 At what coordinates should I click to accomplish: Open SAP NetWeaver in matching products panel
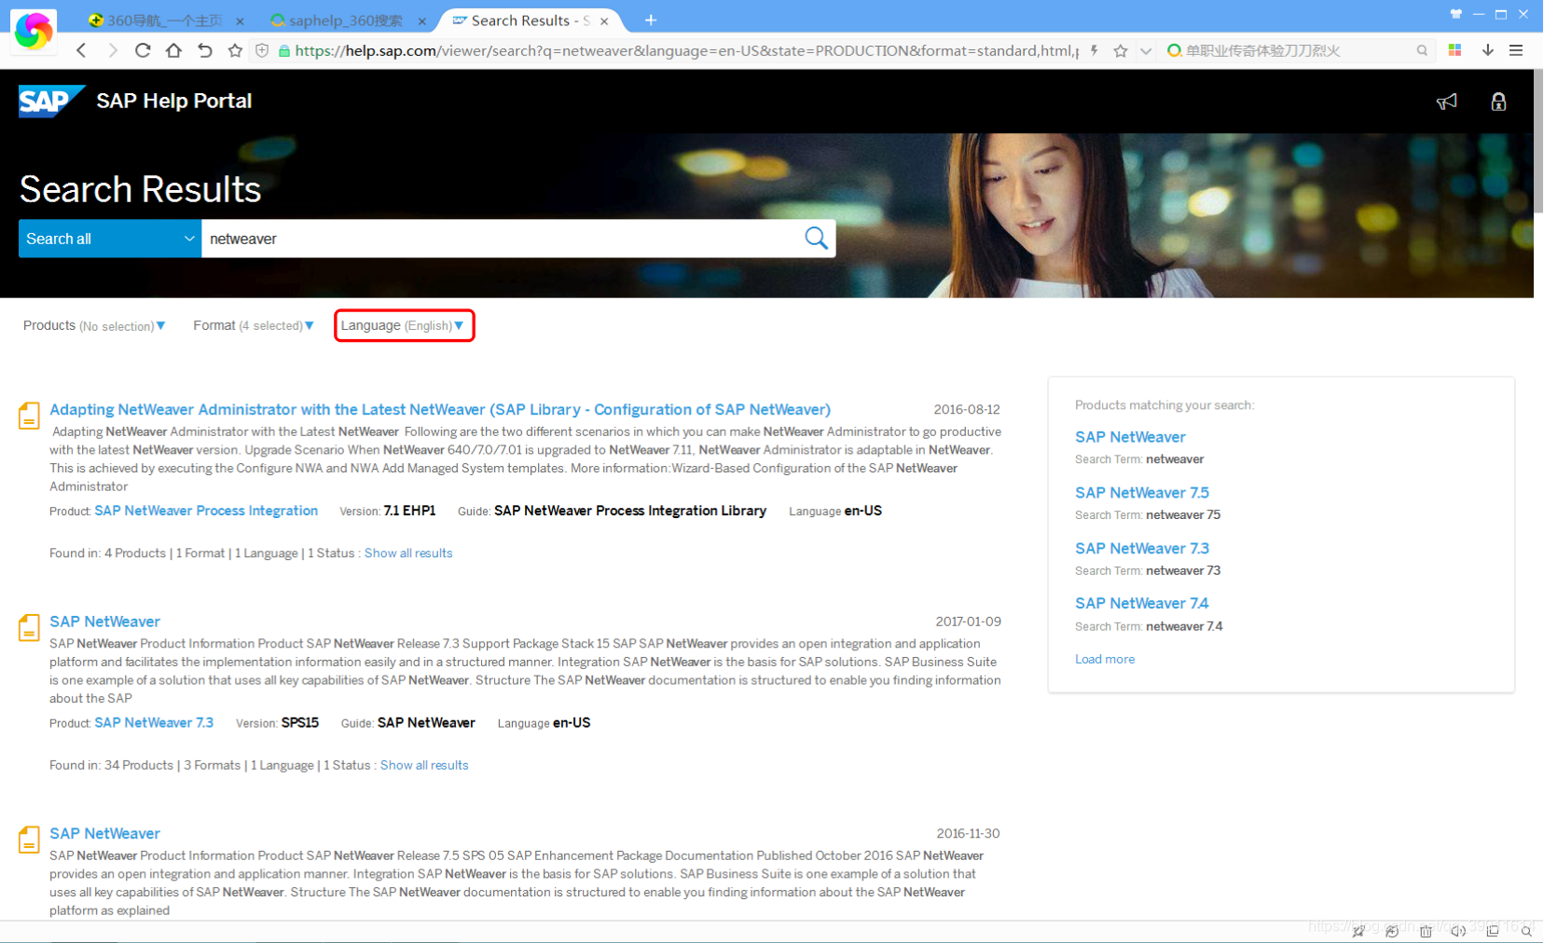click(x=1130, y=437)
